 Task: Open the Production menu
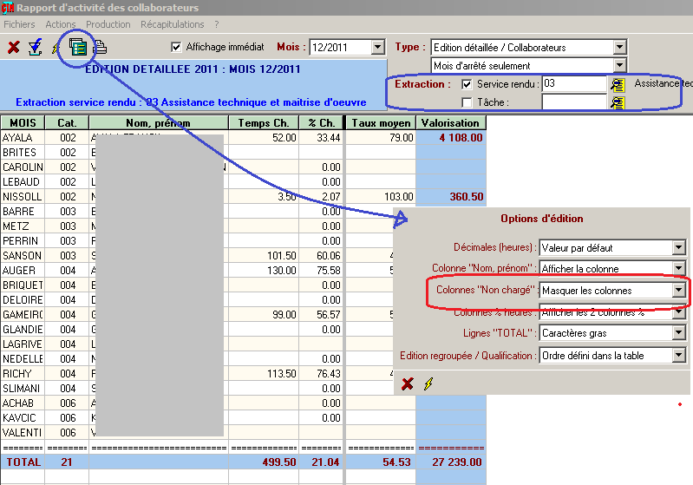click(x=108, y=24)
